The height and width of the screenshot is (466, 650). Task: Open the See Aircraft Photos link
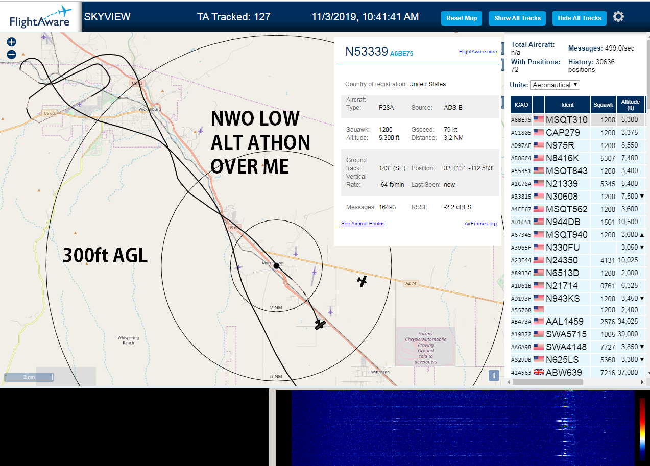pos(363,224)
